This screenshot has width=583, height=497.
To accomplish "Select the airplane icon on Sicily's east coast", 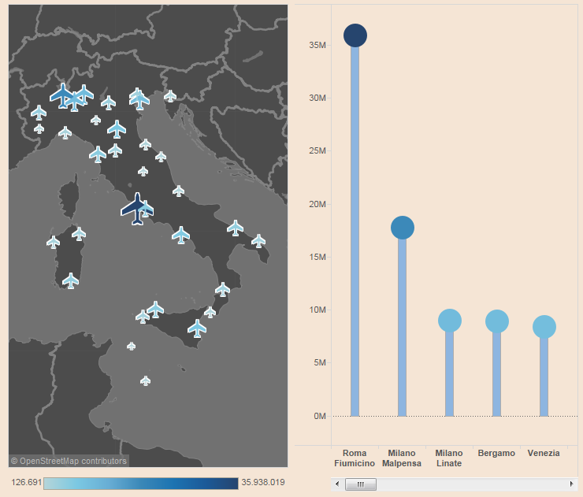I will click(x=197, y=327).
